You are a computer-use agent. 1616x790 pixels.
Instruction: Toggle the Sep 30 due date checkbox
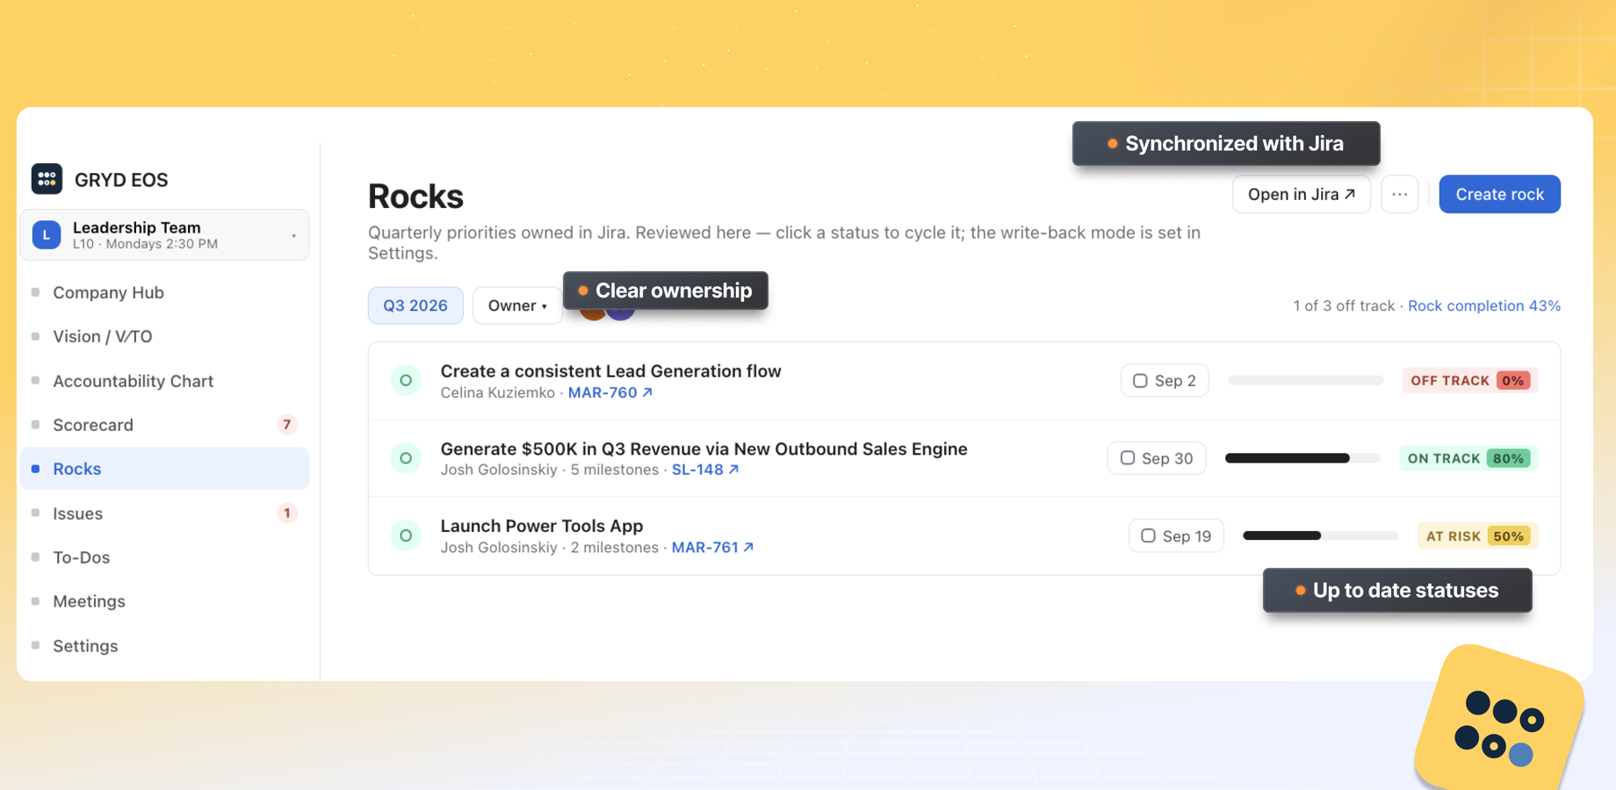point(1128,458)
